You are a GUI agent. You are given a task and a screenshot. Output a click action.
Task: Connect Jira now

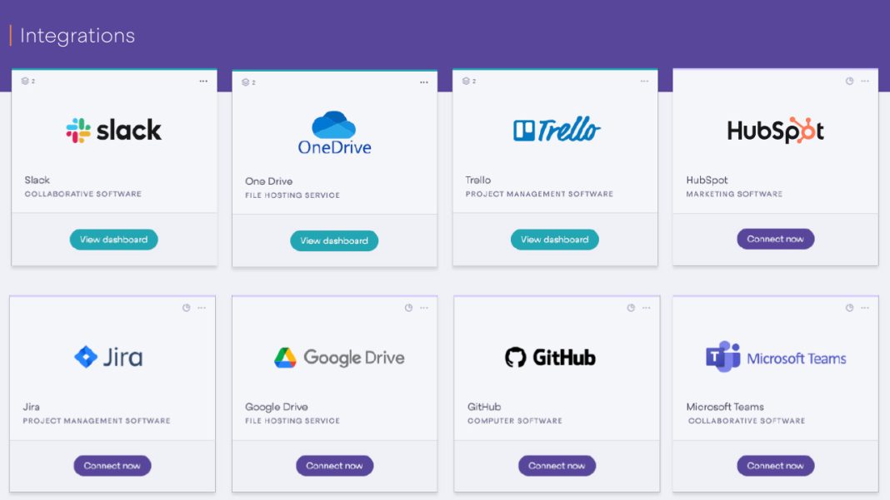(x=112, y=465)
